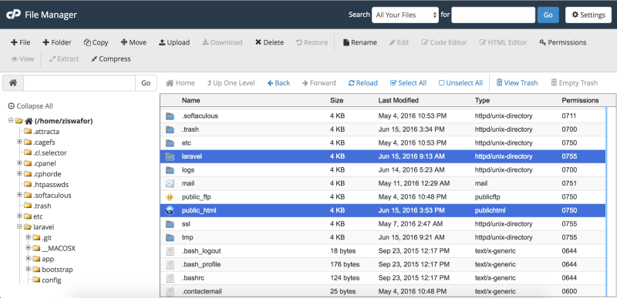Click Go next to the path field

(x=146, y=83)
